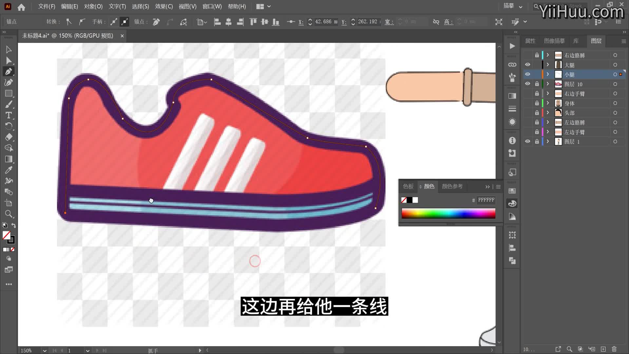Image resolution: width=629 pixels, height=354 pixels.
Task: Toggle lock on 身体 layer
Action: pyautogui.click(x=537, y=103)
